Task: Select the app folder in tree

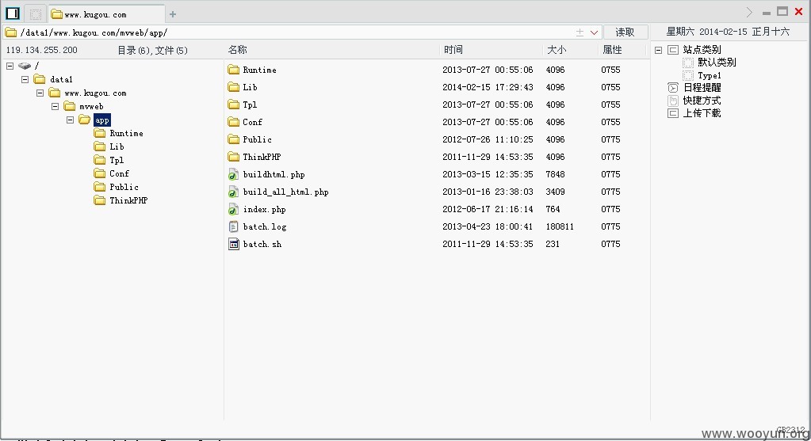Action: pos(102,120)
